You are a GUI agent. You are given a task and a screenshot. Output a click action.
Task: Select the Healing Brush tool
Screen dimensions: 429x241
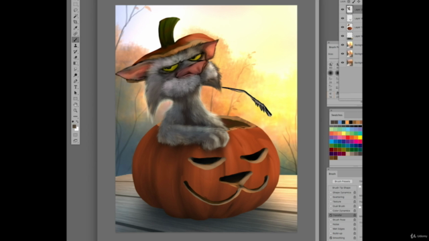76,34
